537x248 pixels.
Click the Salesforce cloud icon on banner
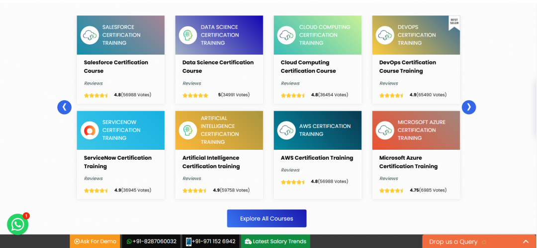(x=89, y=35)
